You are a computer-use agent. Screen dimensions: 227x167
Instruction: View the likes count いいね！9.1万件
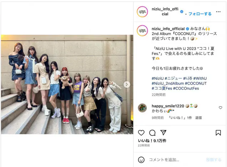point(152,141)
